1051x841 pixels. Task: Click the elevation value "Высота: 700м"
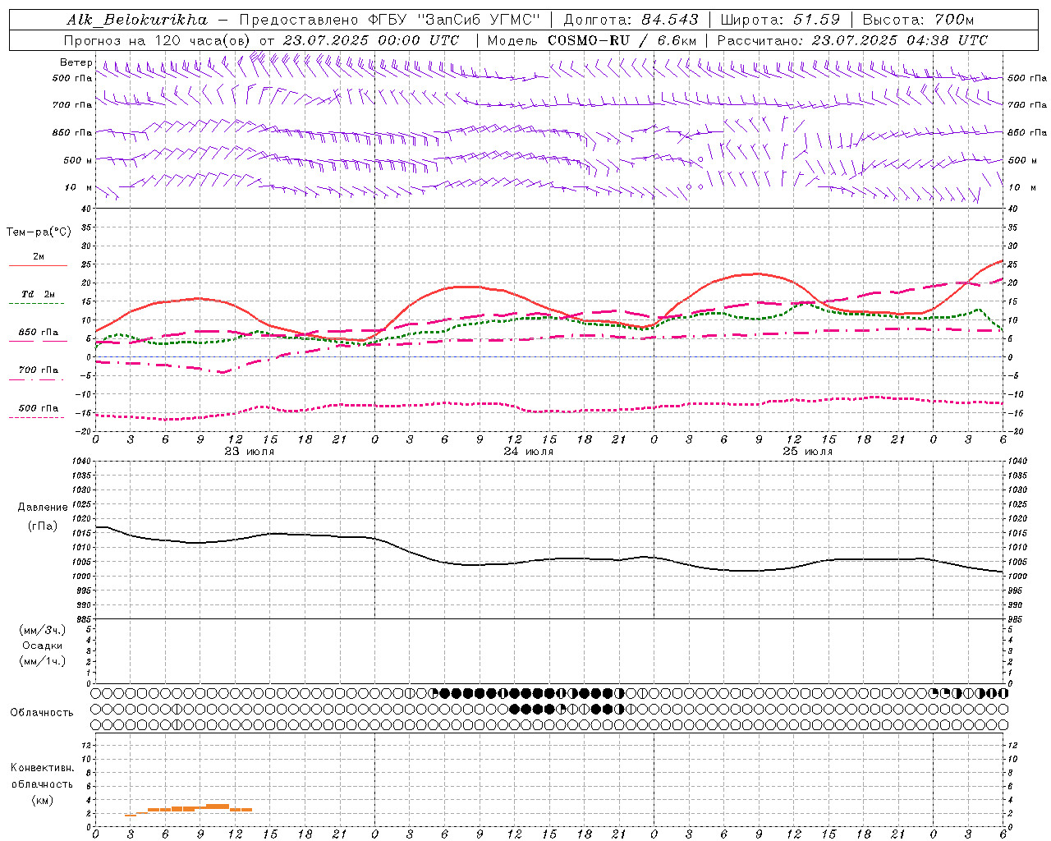(918, 19)
